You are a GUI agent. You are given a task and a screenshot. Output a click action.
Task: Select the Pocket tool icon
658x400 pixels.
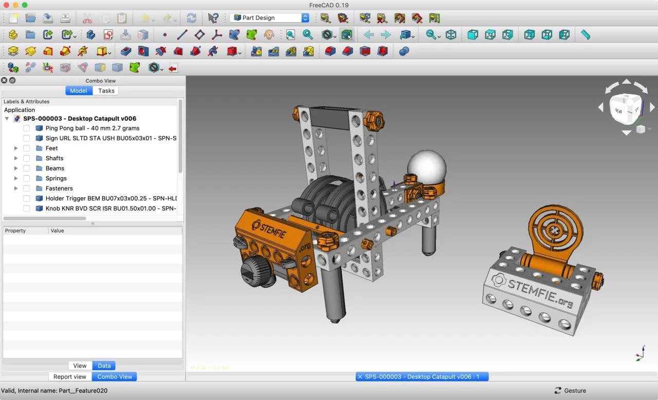coord(126,51)
